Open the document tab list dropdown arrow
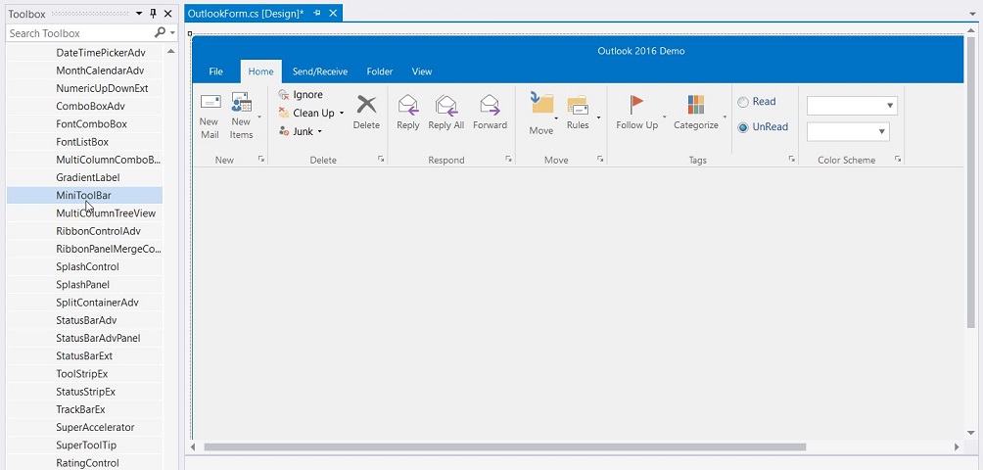 tap(972, 14)
